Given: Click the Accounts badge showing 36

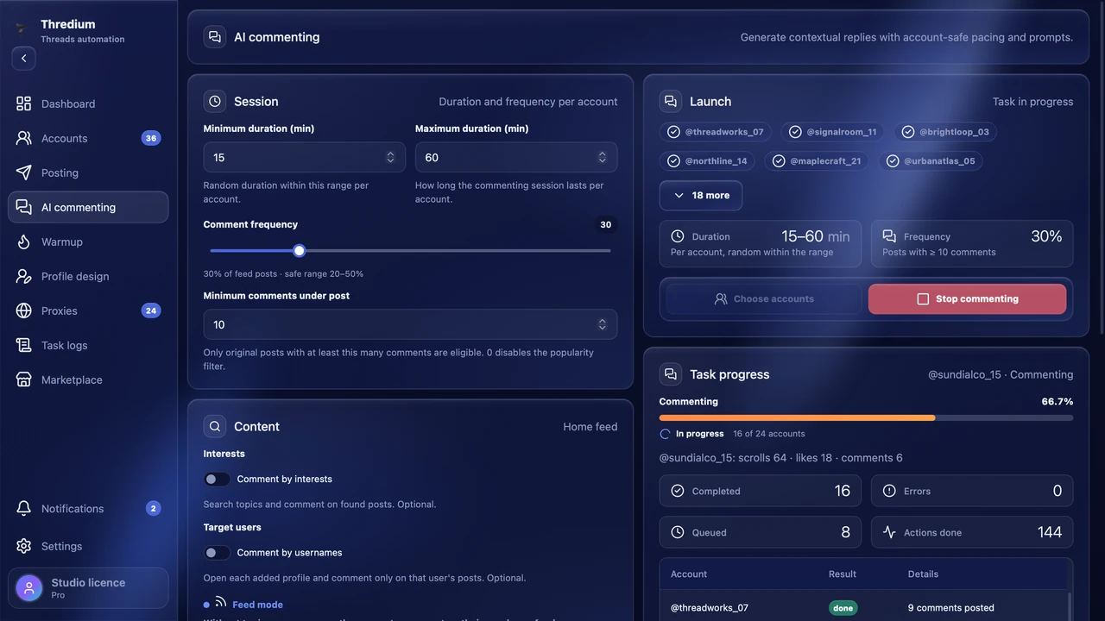Looking at the screenshot, I should pyautogui.click(x=151, y=138).
